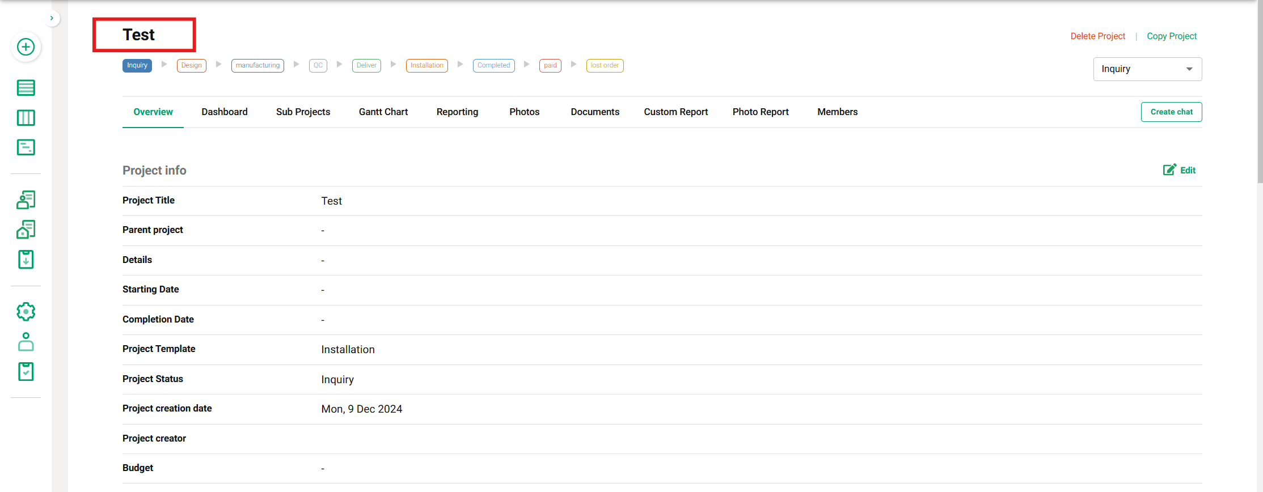Open the list view sidebar icon

(26, 88)
